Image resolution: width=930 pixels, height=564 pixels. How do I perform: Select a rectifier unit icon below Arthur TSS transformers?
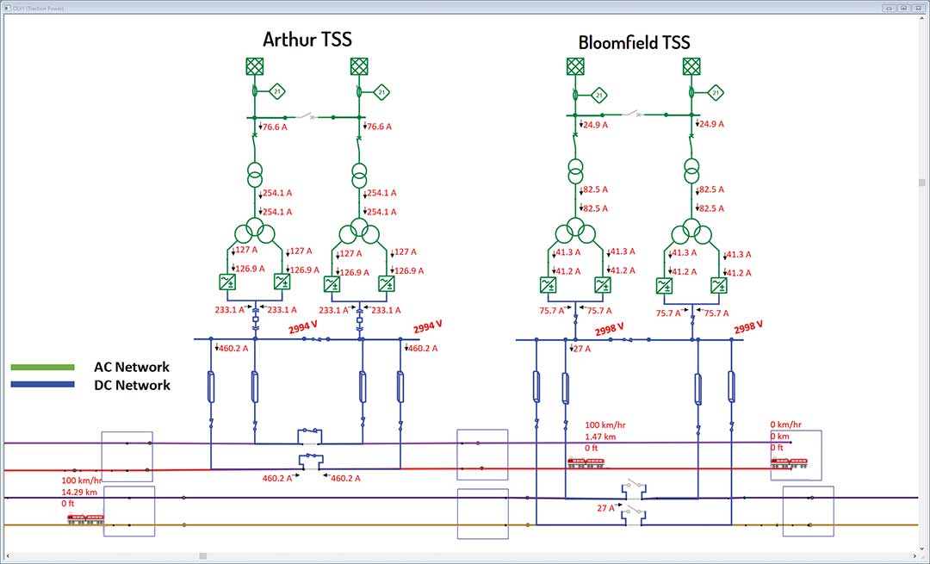point(228,282)
